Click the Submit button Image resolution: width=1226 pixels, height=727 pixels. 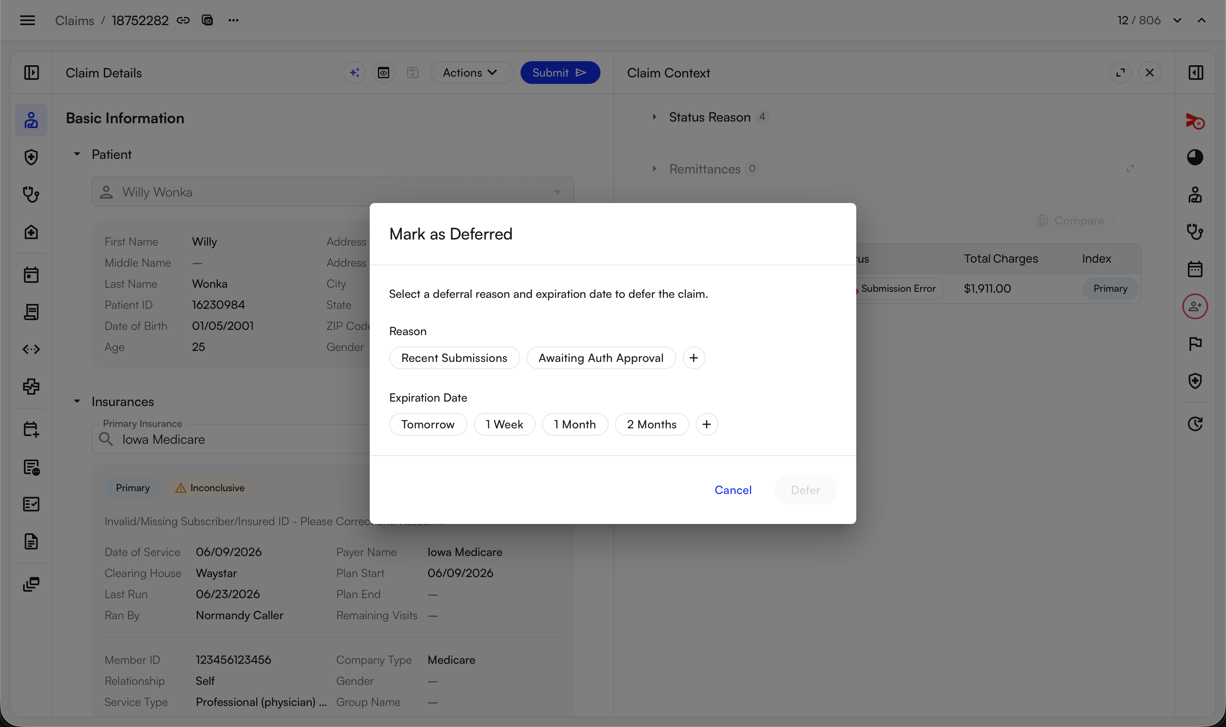tap(560, 73)
